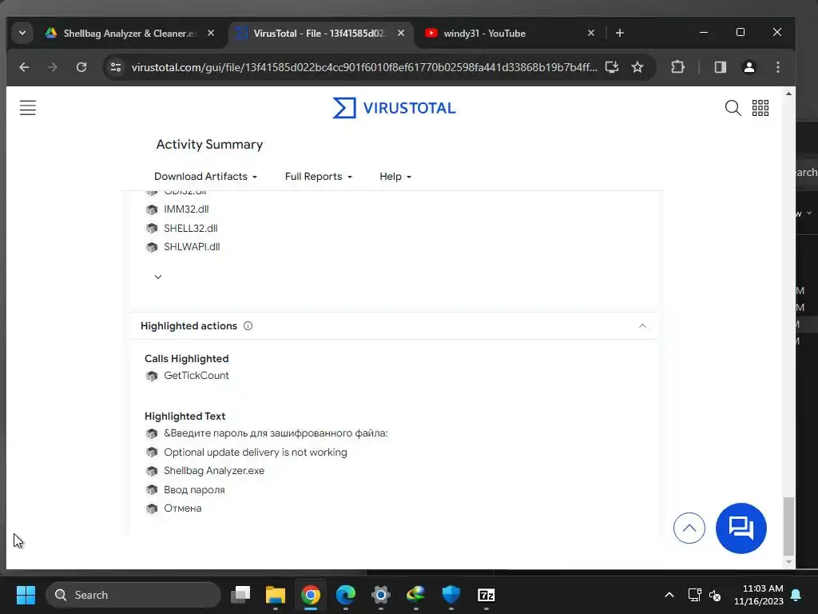This screenshot has height=614, width=818.
Task: Select the SHLWAPI.dll entry
Action: (192, 247)
